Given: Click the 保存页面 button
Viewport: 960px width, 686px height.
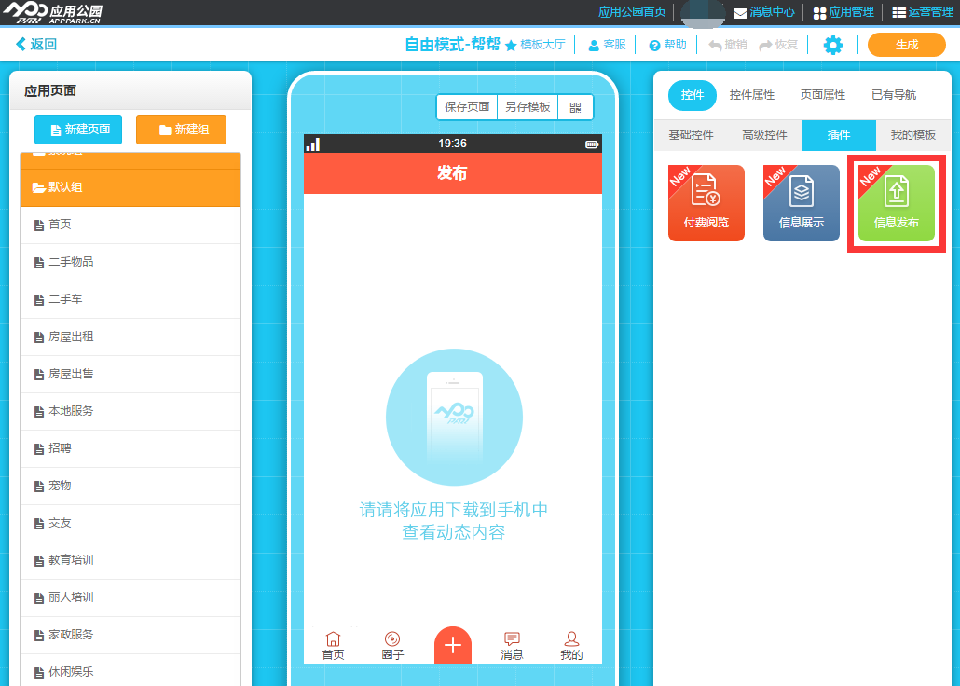Looking at the screenshot, I should [467, 107].
